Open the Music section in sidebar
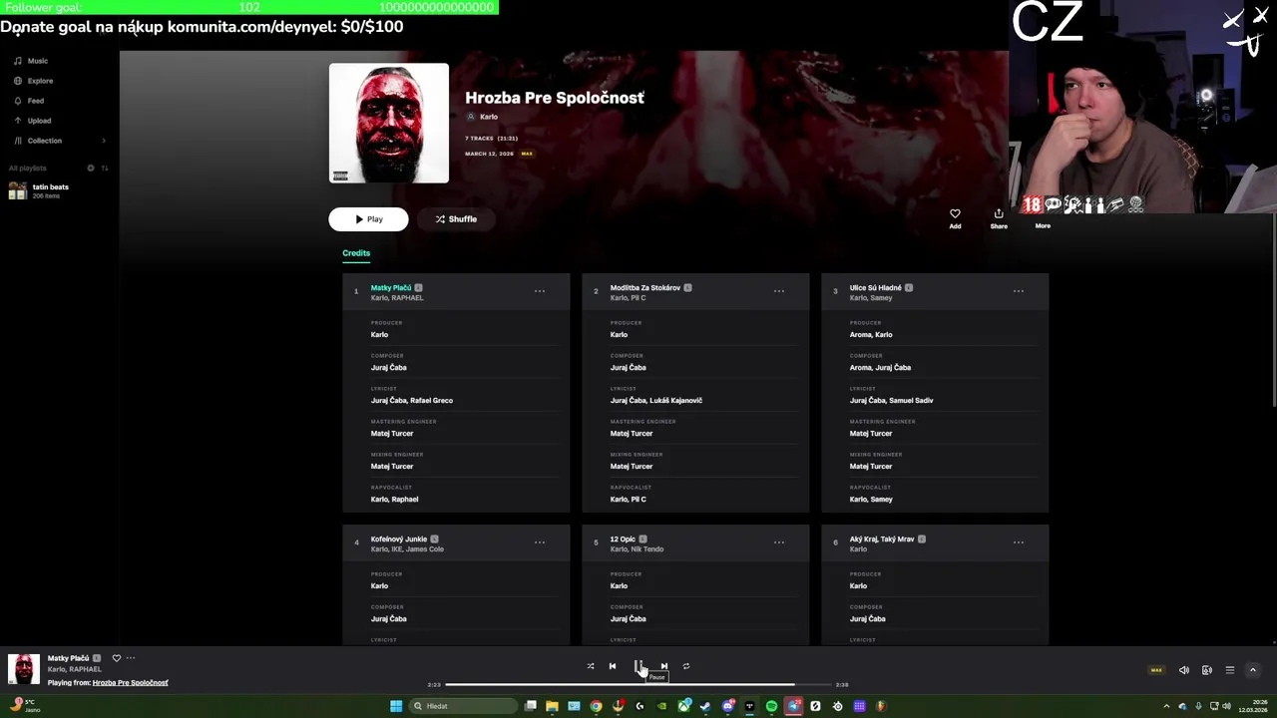1277x718 pixels. 30,61
